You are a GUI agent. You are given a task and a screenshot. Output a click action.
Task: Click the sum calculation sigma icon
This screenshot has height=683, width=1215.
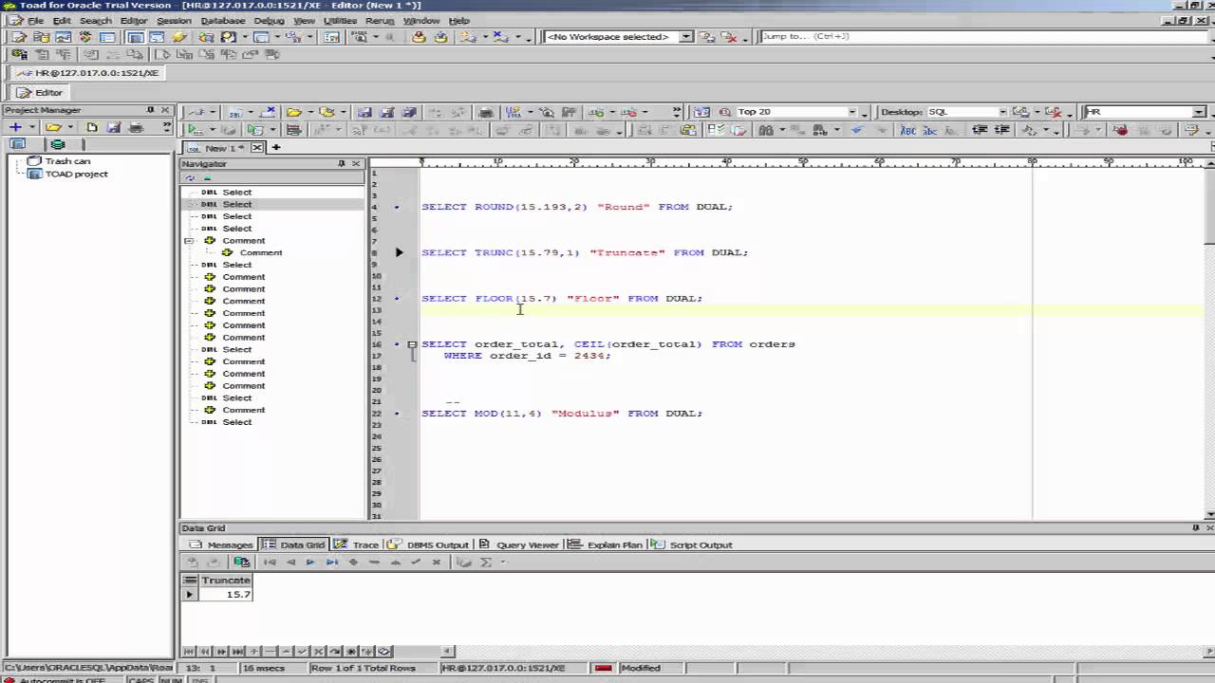coord(486,563)
